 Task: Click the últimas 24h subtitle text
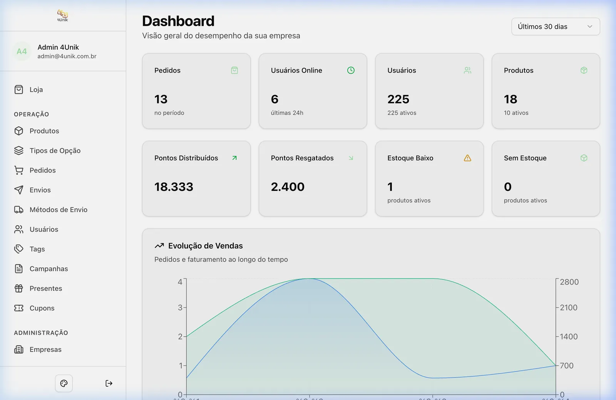(x=287, y=113)
